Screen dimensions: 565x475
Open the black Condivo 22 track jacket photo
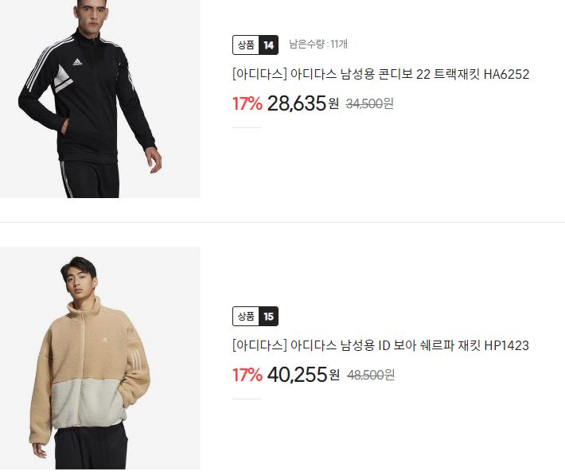pos(100,99)
